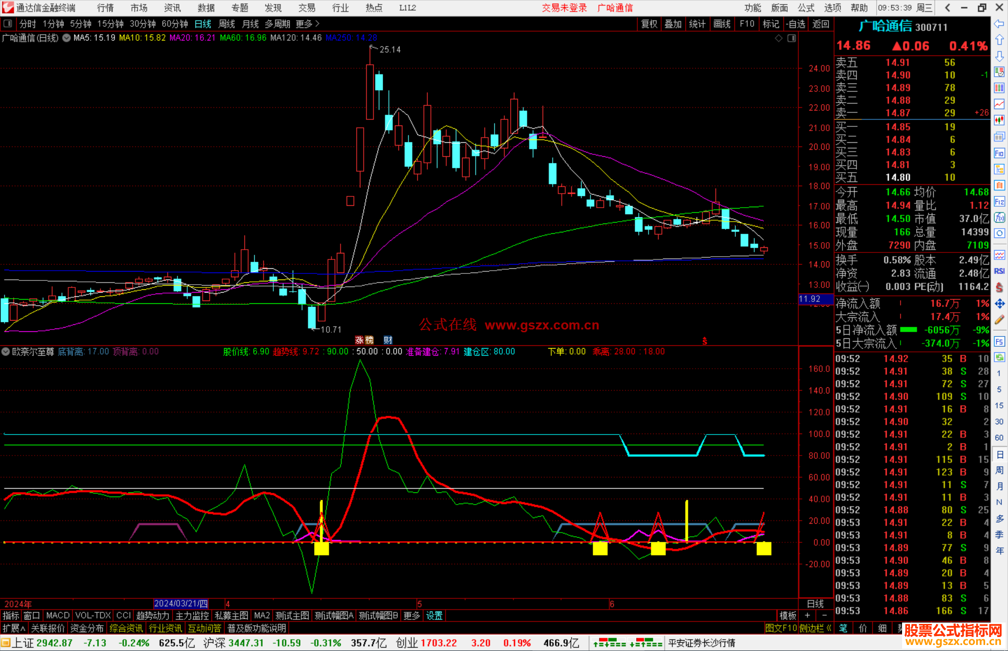1008x651 pixels.
Task: Toggle the round icon beside 欧奈尔至尊 indicator
Action: coord(6,351)
